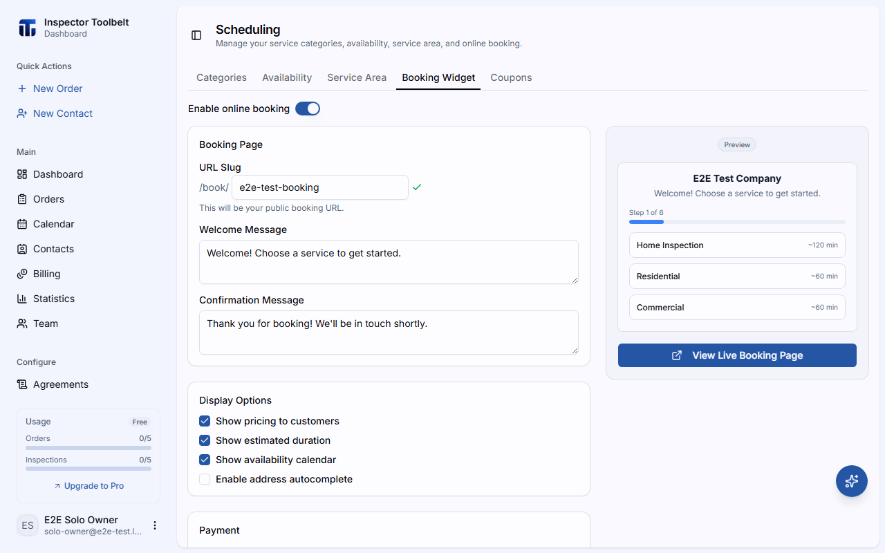Select Home Inspection service in preview
885x553 pixels.
pyautogui.click(x=737, y=245)
